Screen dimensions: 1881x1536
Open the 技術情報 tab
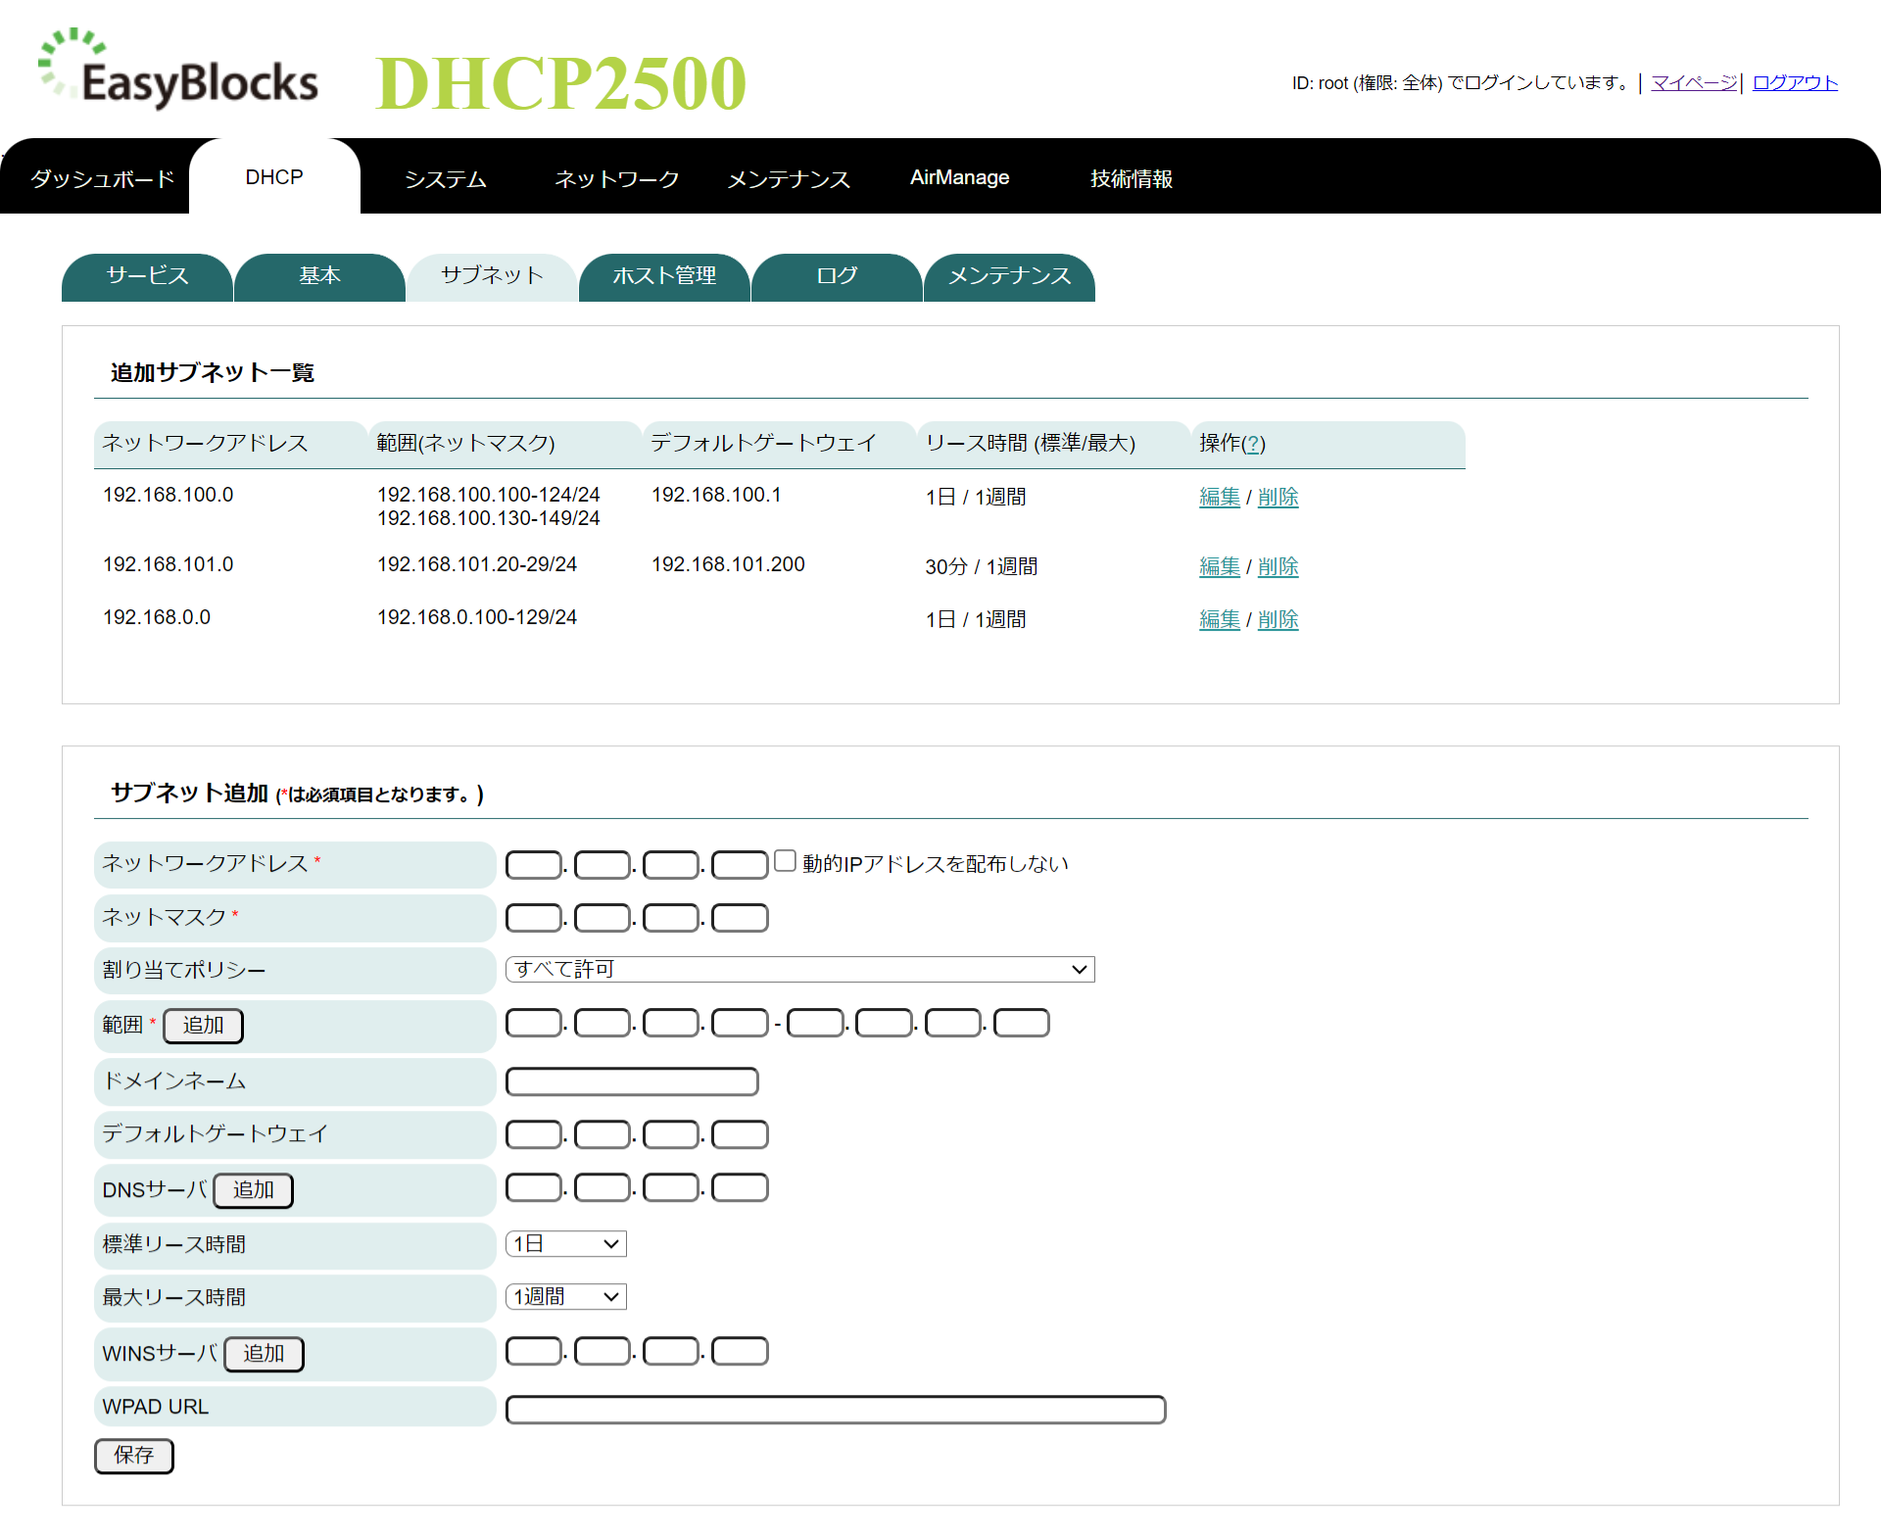[x=1132, y=178]
